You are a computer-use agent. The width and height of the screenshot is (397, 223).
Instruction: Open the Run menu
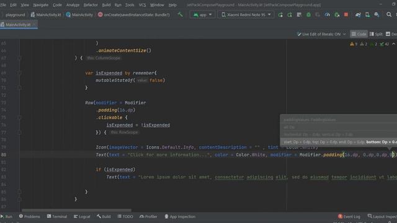pos(118,5)
